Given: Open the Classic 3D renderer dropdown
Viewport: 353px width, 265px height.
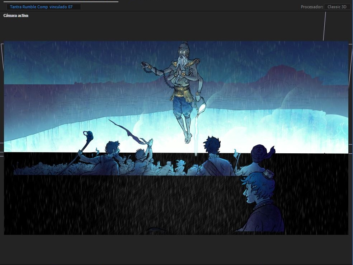Looking at the screenshot, I should coord(337,7).
